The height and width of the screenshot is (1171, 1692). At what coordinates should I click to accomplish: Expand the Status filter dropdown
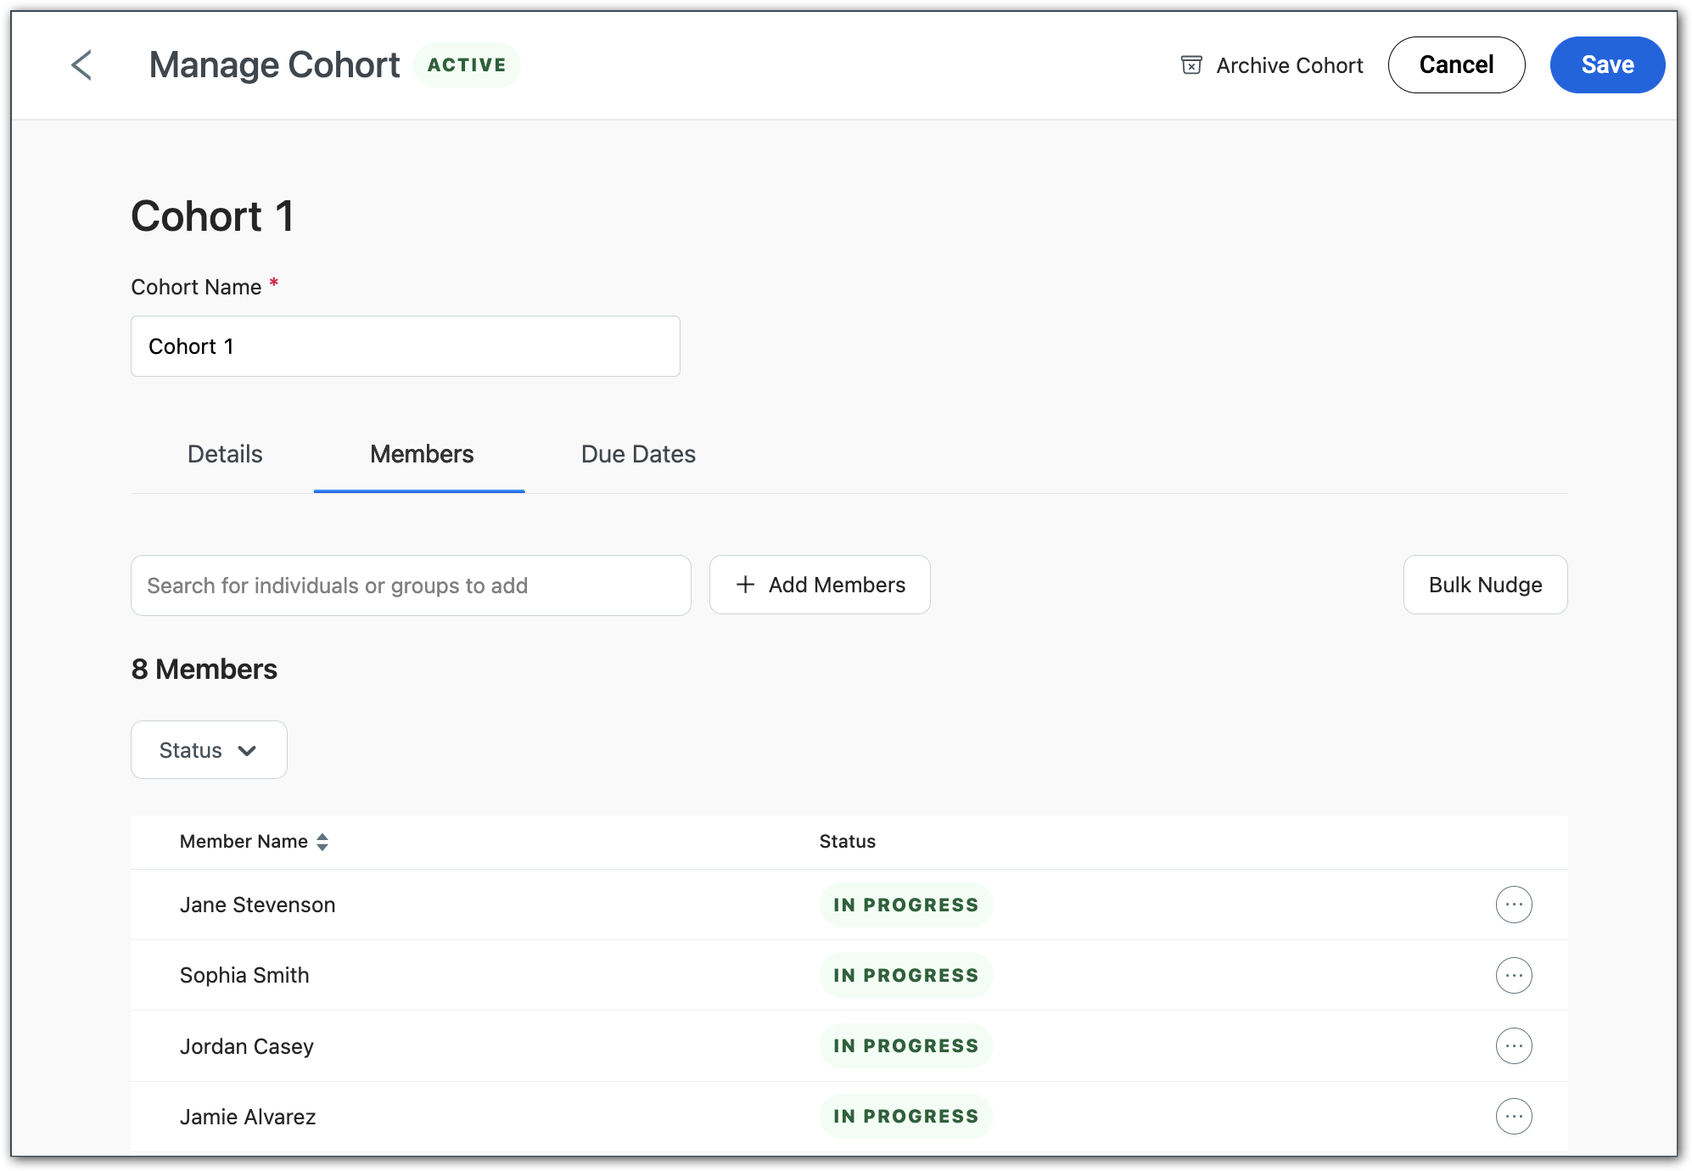[209, 750]
